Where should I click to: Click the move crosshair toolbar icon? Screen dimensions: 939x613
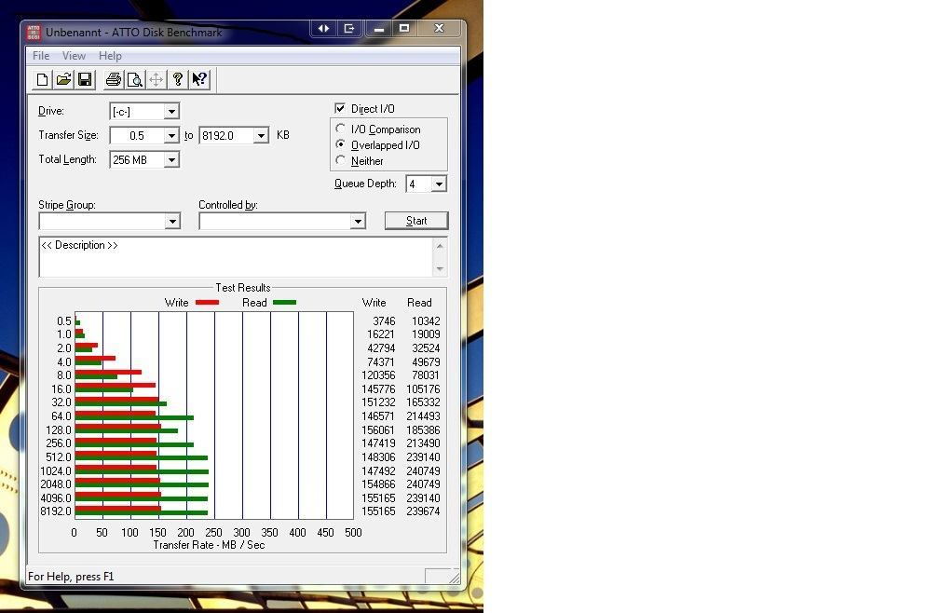156,79
